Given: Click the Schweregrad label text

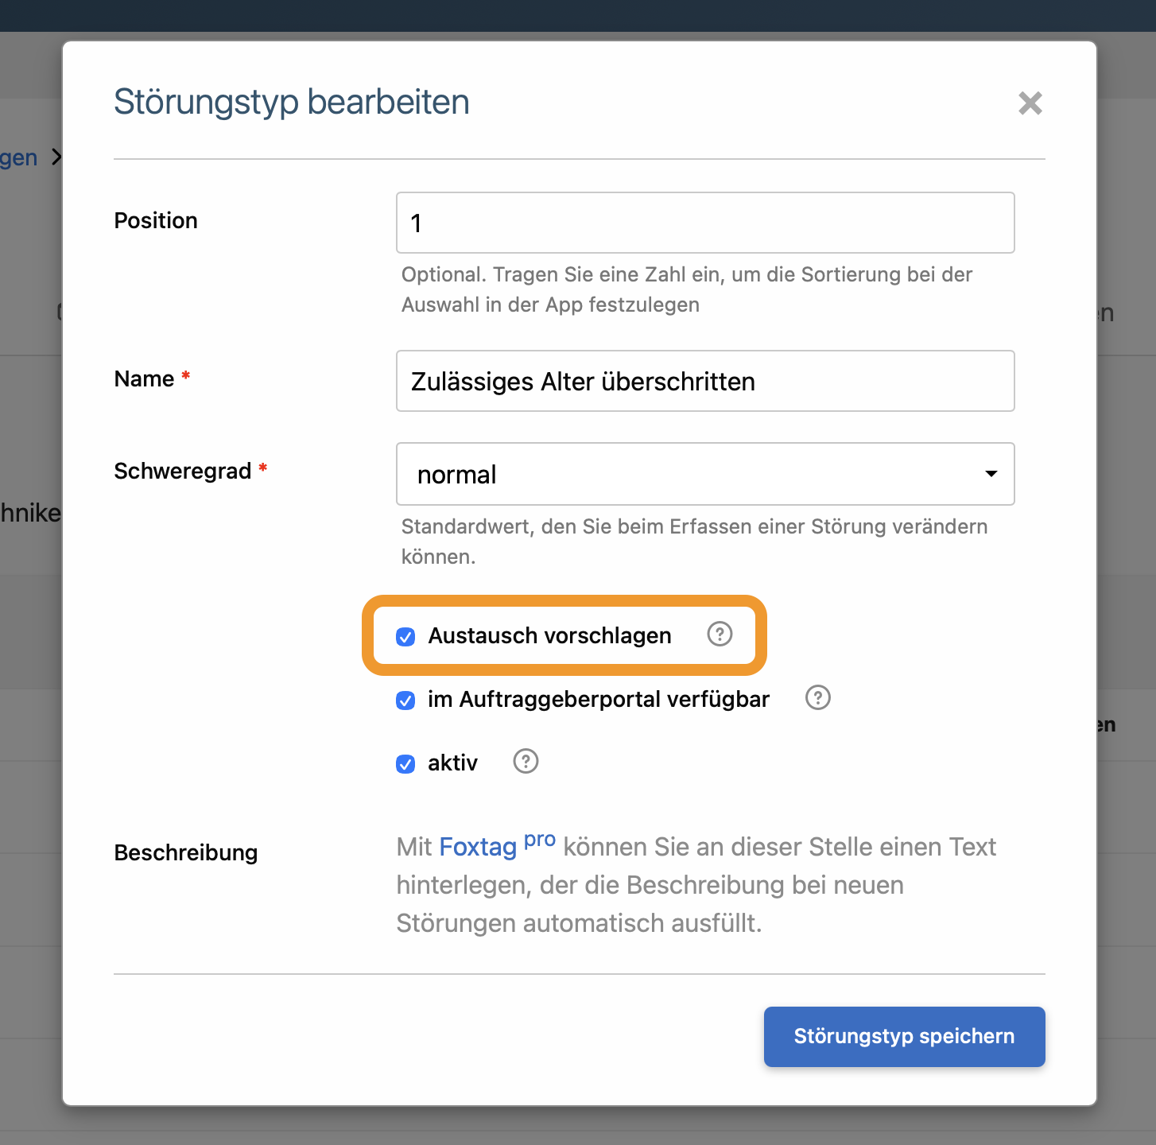Looking at the screenshot, I should [182, 472].
